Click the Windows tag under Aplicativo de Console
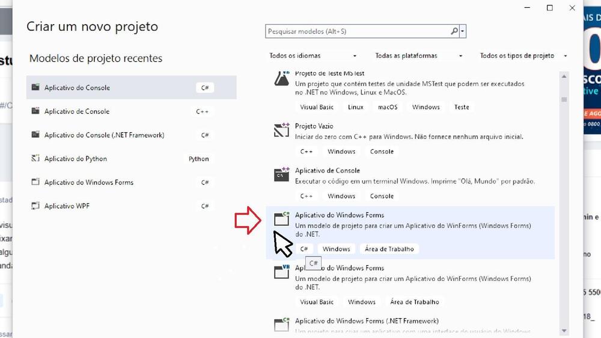This screenshot has height=338, width=601. pos(341,196)
